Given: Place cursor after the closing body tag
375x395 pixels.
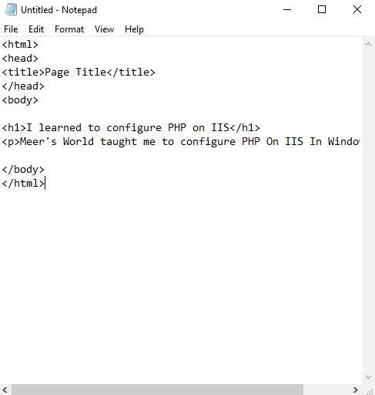Looking at the screenshot, I should pyautogui.click(x=45, y=170).
